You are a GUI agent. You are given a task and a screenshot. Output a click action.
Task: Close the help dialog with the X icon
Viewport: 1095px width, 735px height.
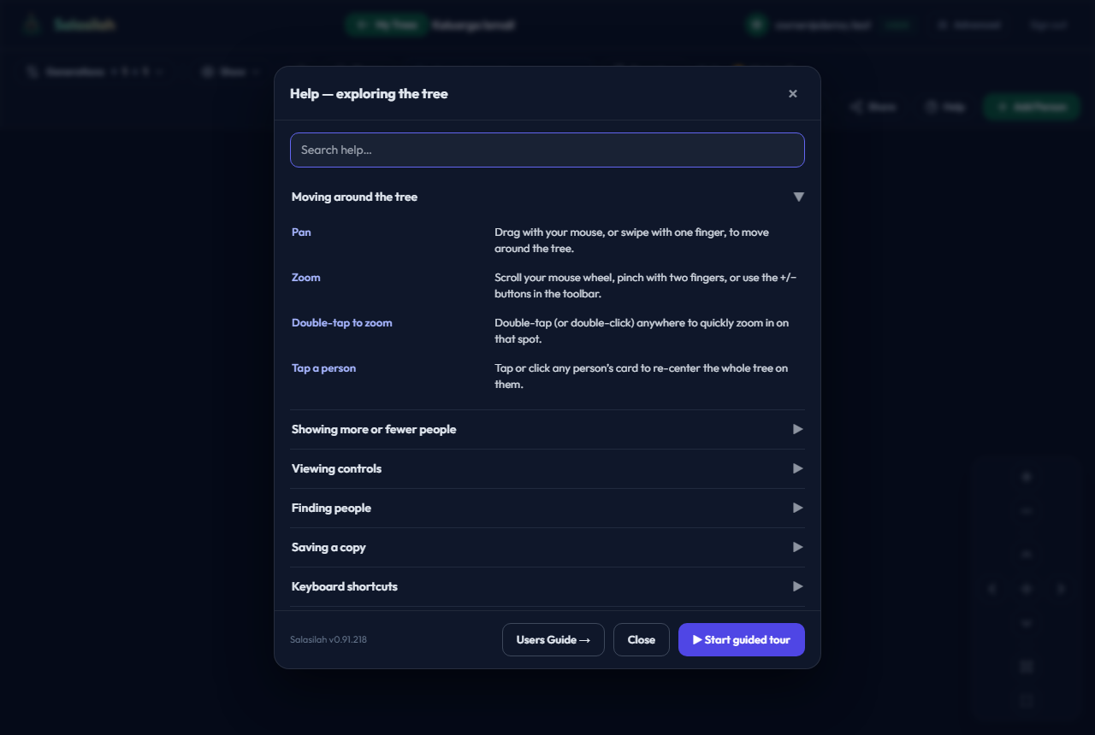click(793, 94)
